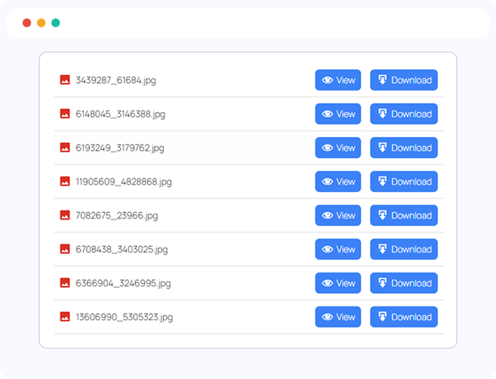Download 3439287_61684.jpg
496x379 pixels.
pyautogui.click(x=404, y=80)
